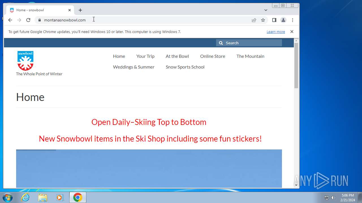The height and width of the screenshot is (203, 362).
Task: Open the At the Bowl menu
Action: 177,56
